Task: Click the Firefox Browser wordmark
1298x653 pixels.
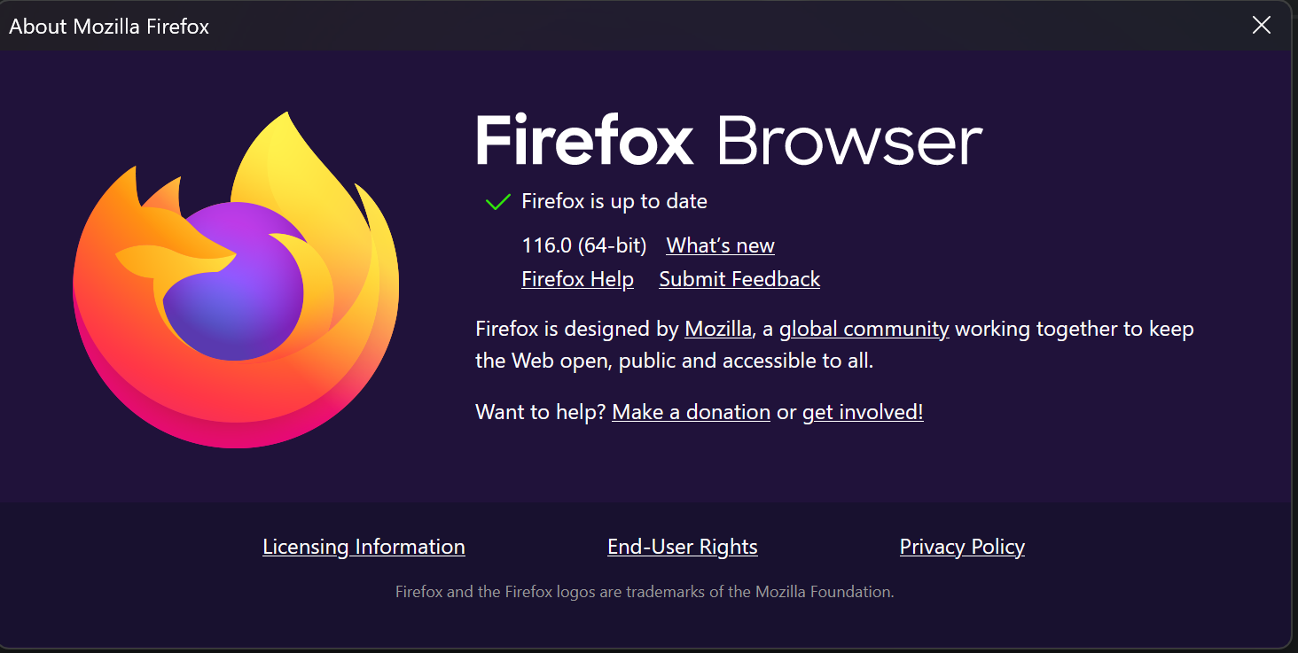Action: tap(729, 142)
